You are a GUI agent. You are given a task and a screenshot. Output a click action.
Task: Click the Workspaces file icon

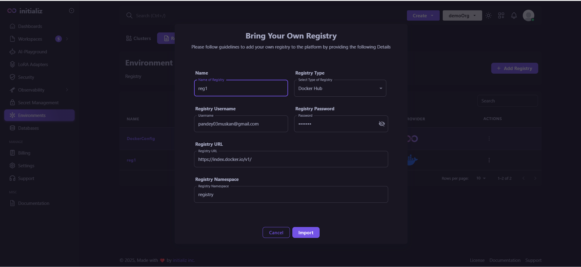point(12,39)
